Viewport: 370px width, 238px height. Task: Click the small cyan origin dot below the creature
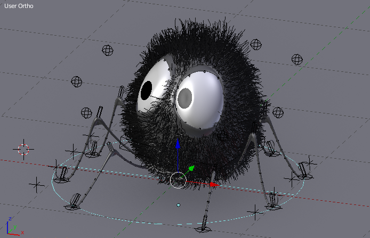179,205
